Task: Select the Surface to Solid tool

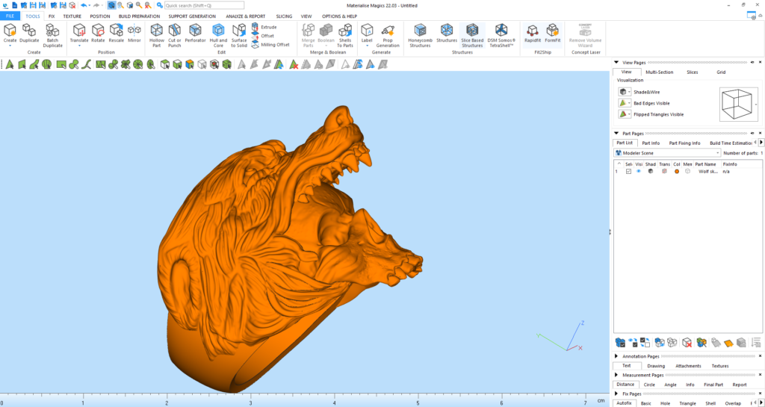Action: (x=239, y=36)
